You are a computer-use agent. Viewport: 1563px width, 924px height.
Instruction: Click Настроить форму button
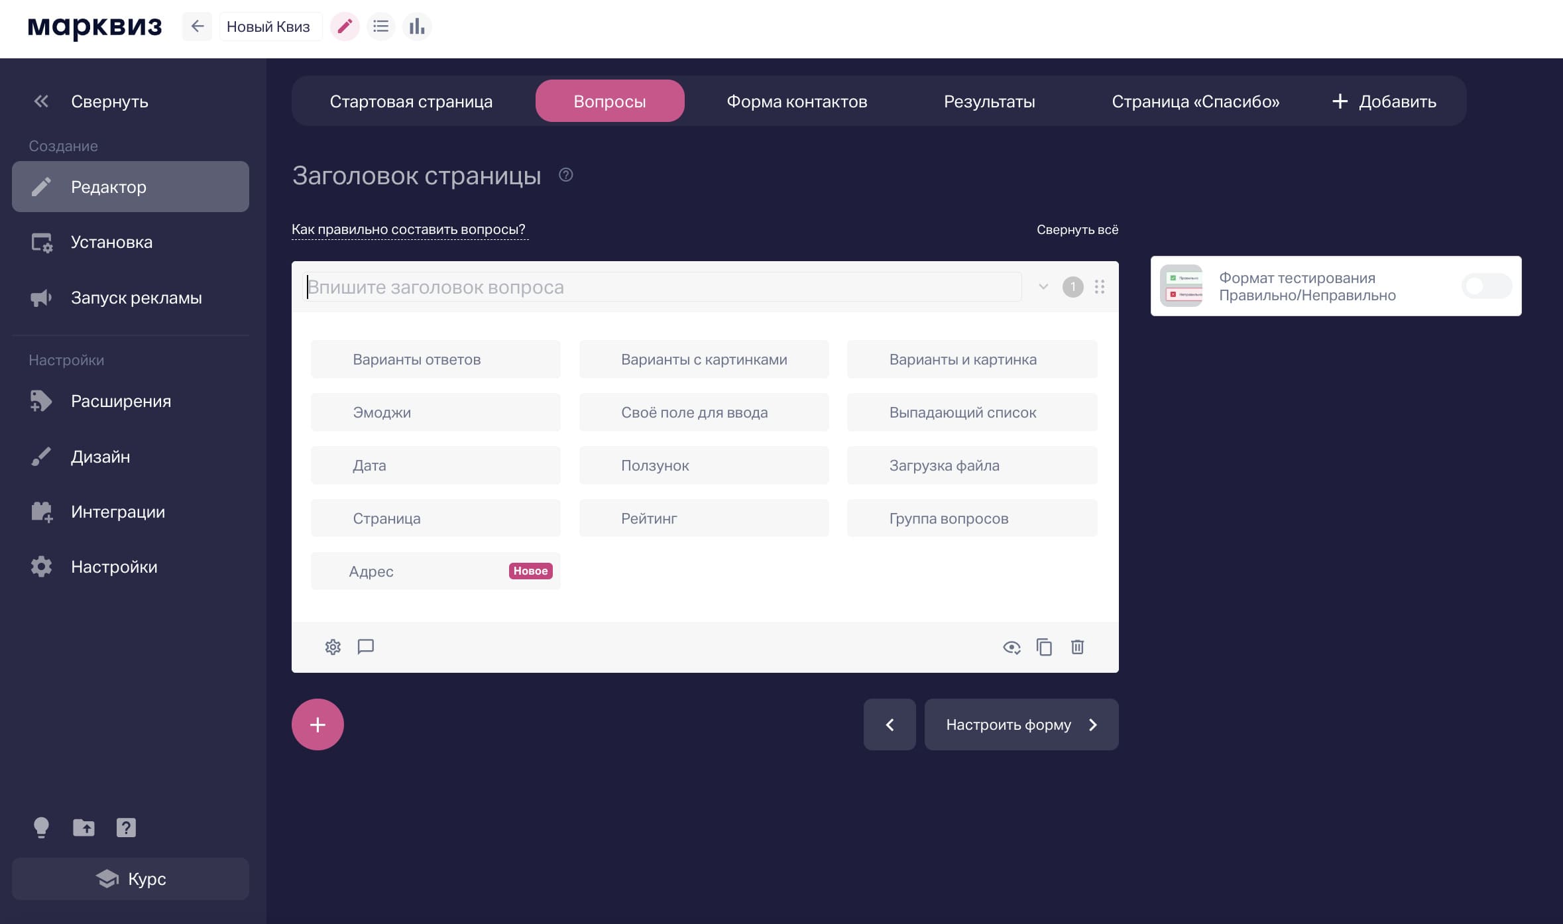(x=1021, y=724)
